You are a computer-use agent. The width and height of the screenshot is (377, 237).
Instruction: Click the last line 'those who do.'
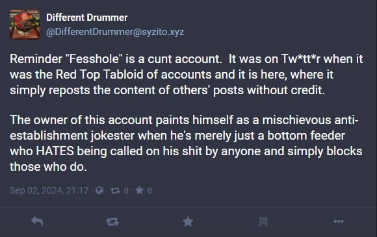tap(48, 167)
